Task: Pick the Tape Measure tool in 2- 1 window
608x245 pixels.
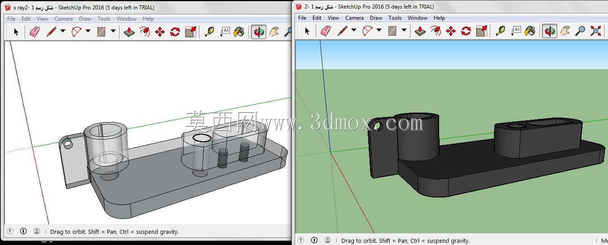Action: coord(500,31)
